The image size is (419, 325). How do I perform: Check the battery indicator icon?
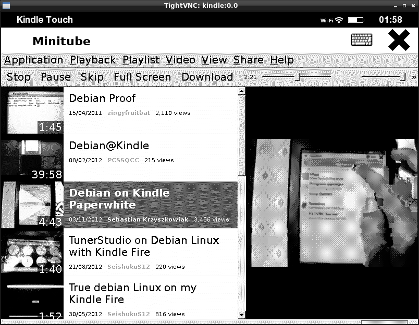356,20
